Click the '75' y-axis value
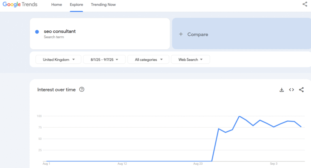Image resolution: width=311 pixels, height=168 pixels. 40,128
